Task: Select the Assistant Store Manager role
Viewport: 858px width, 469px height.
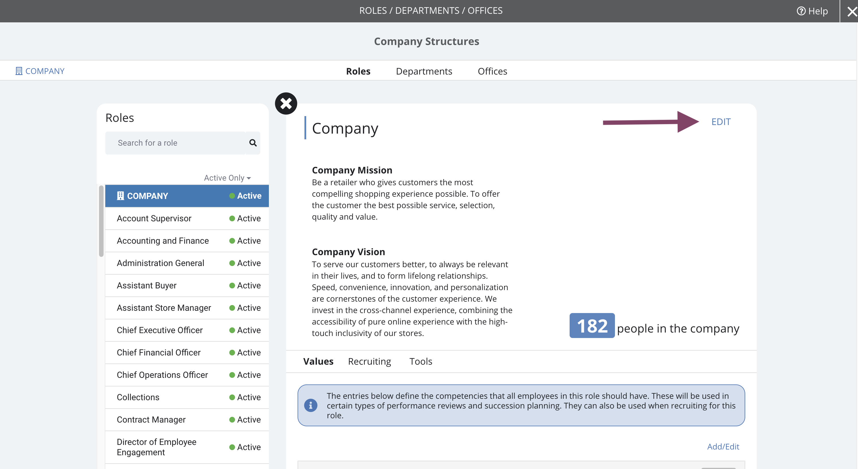Action: tap(187, 308)
